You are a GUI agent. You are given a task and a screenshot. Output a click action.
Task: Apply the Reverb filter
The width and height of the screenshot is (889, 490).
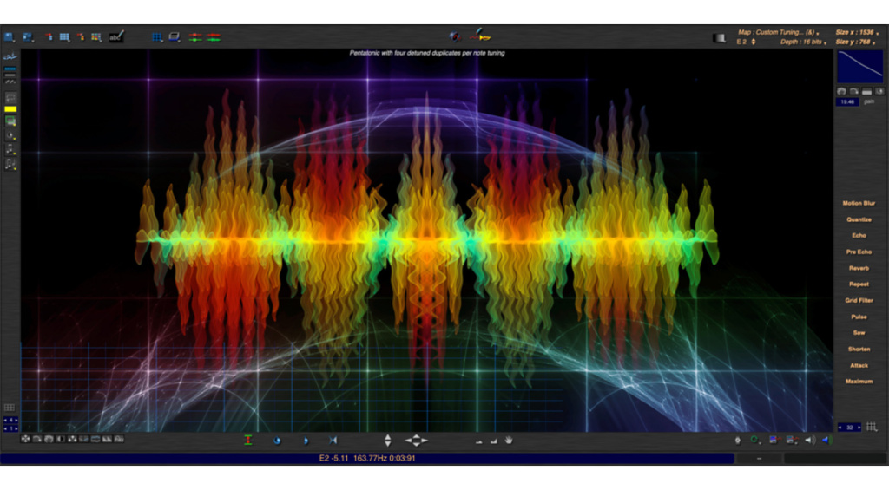859,269
